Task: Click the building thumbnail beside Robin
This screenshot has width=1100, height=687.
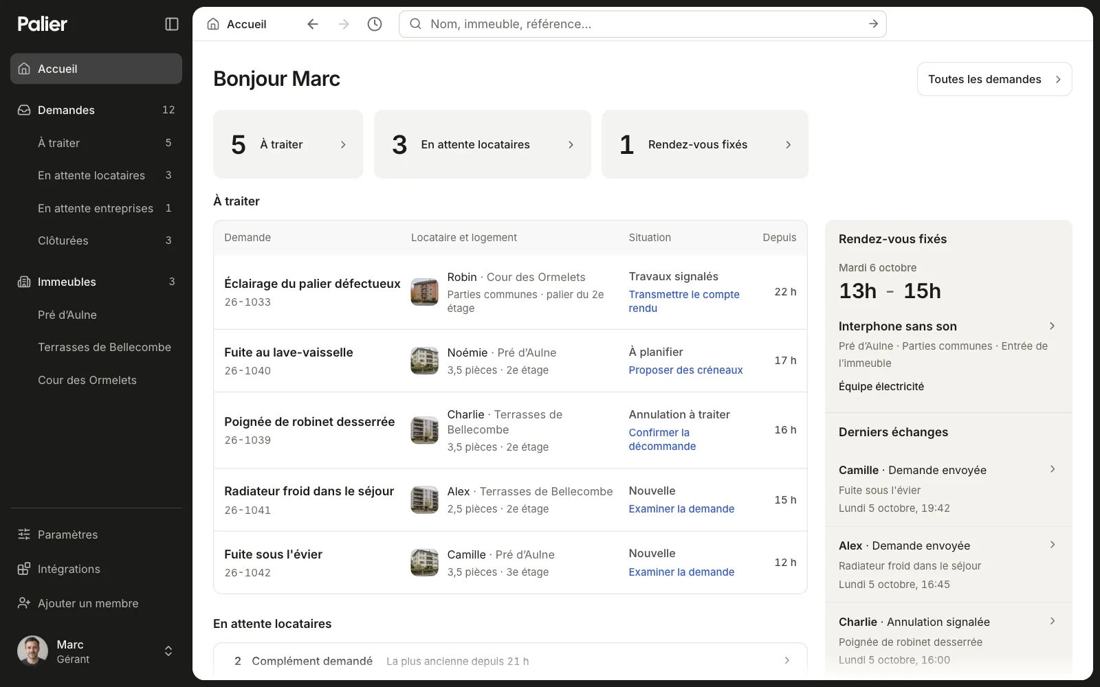Action: tap(424, 292)
